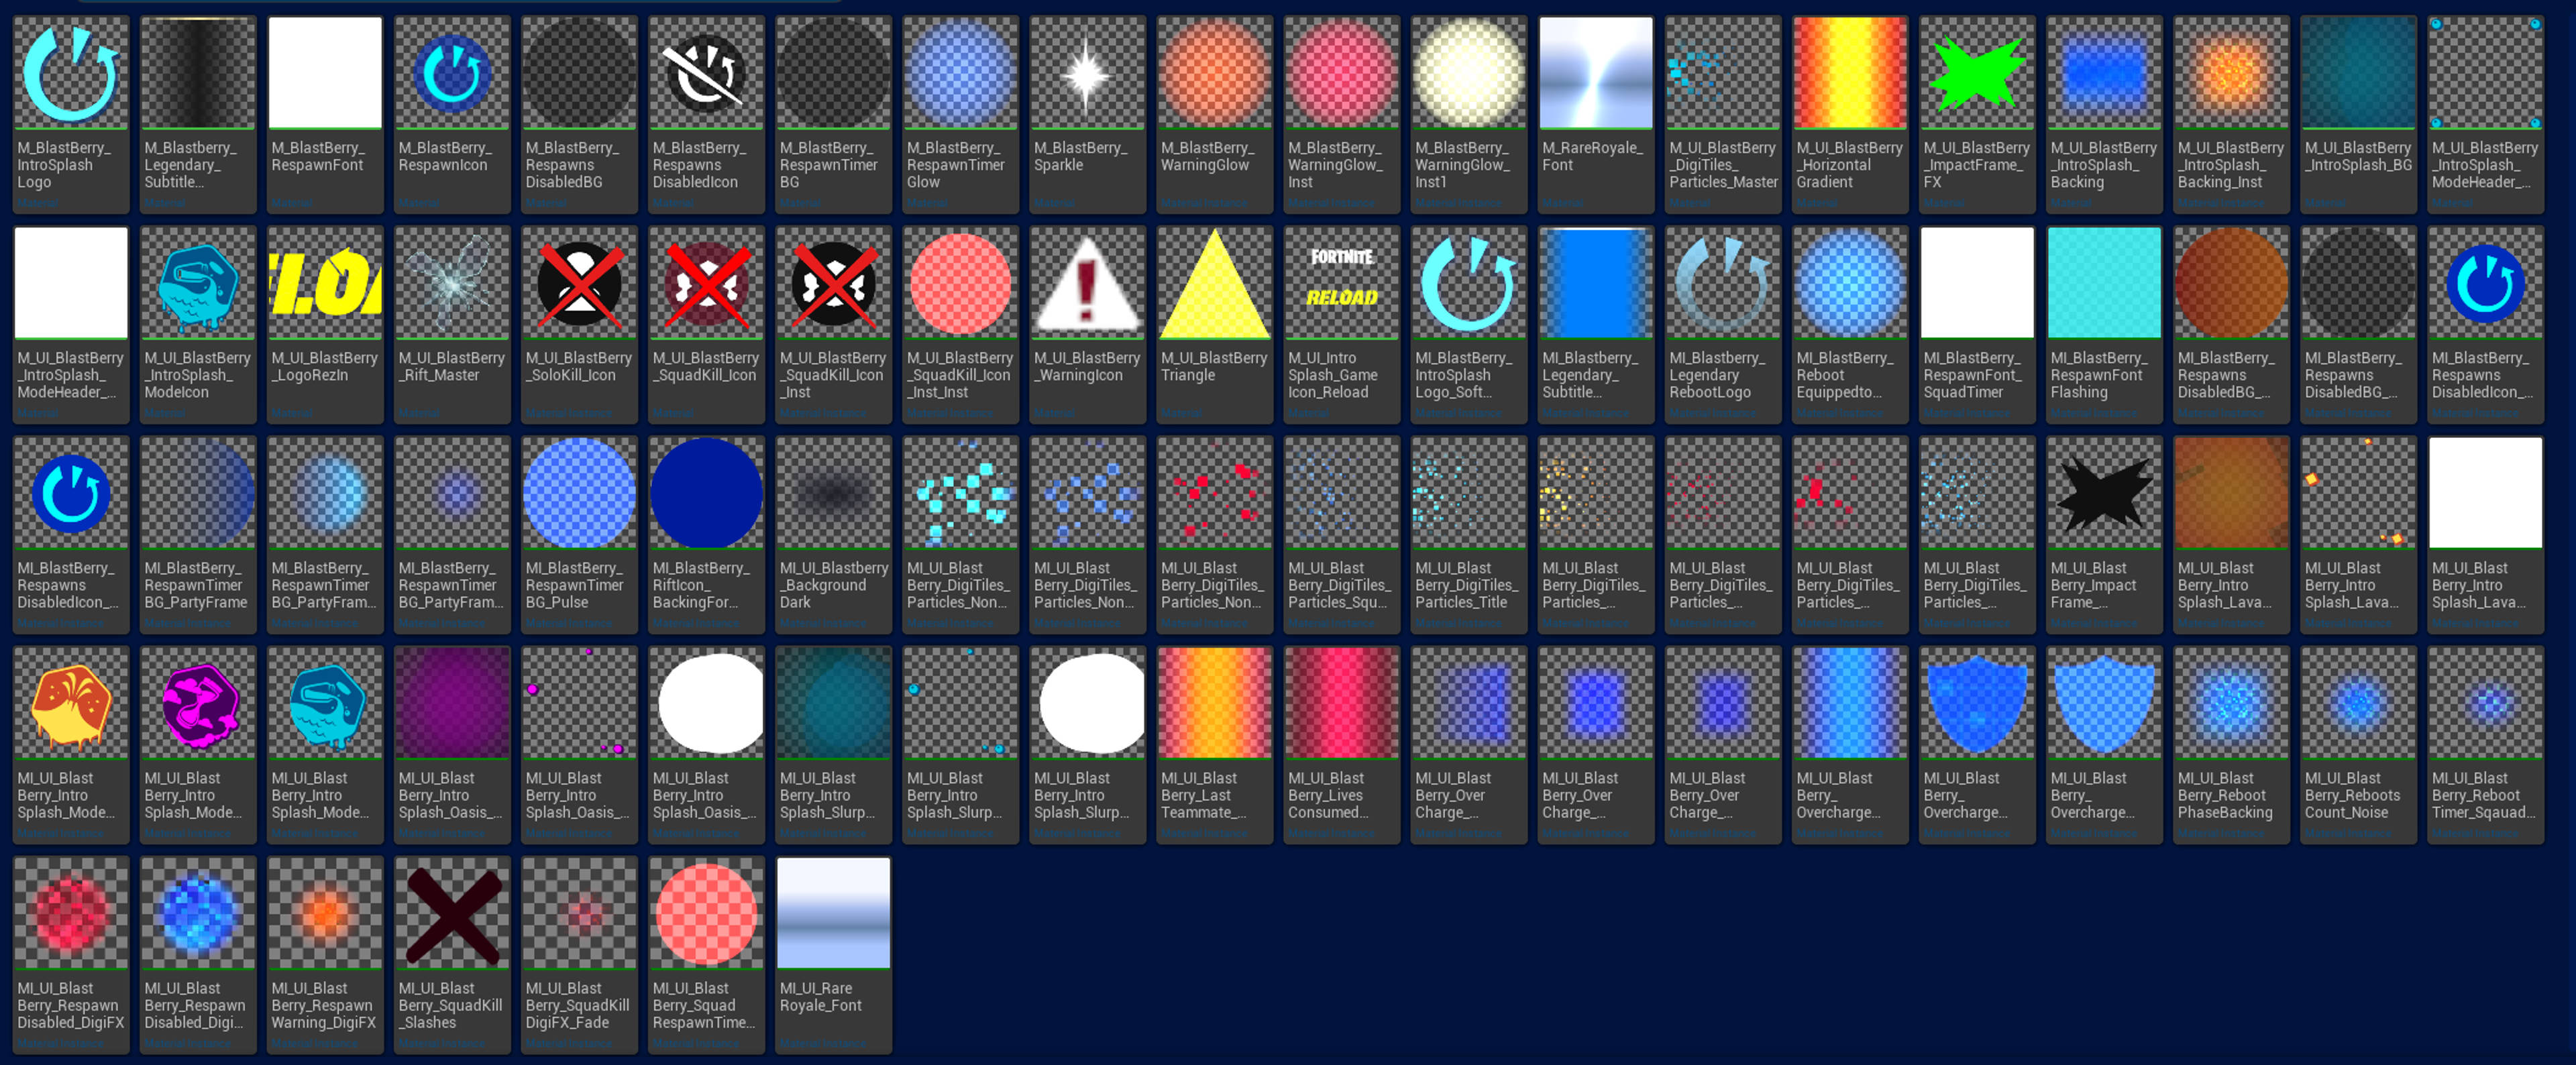Select the M_UI_BlastBerry_Rift_Master butterfly material

click(451, 283)
